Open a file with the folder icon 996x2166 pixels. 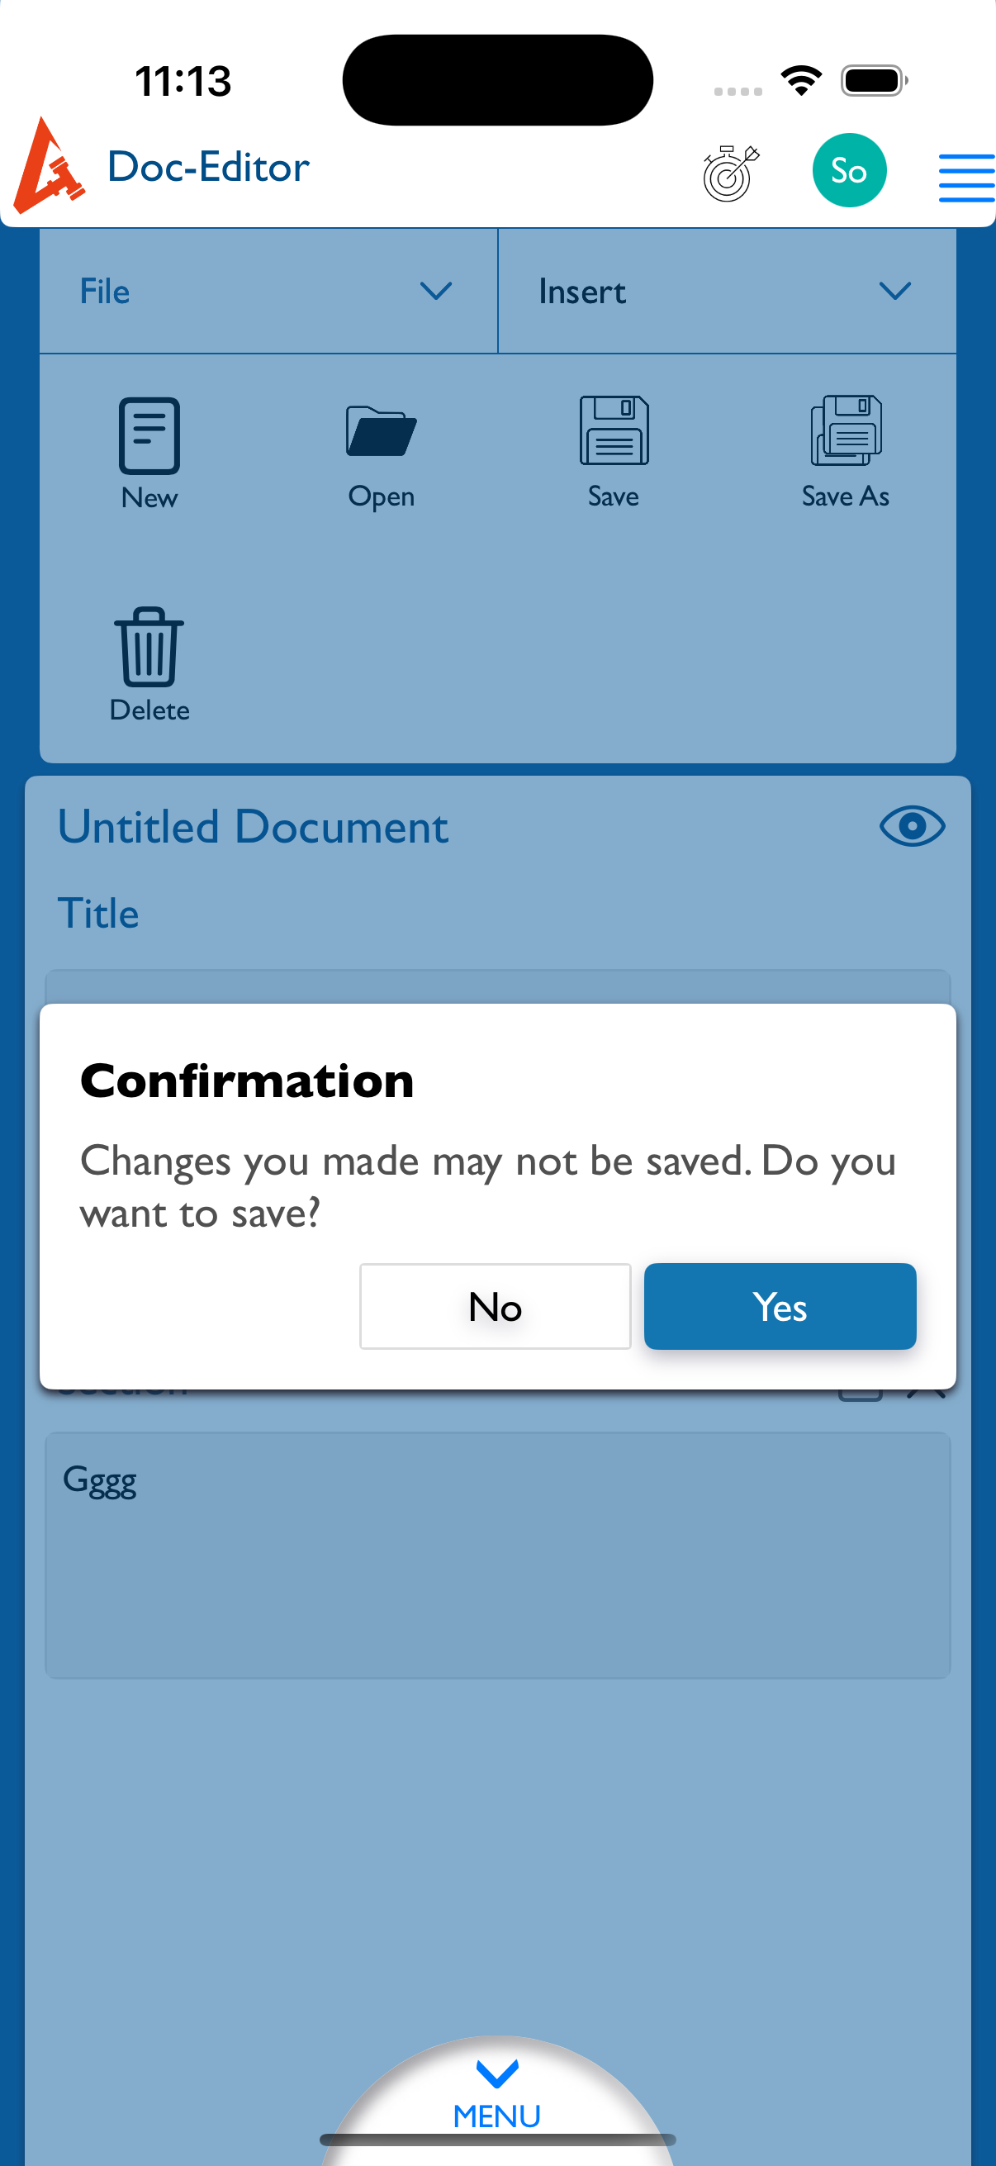pyautogui.click(x=381, y=431)
